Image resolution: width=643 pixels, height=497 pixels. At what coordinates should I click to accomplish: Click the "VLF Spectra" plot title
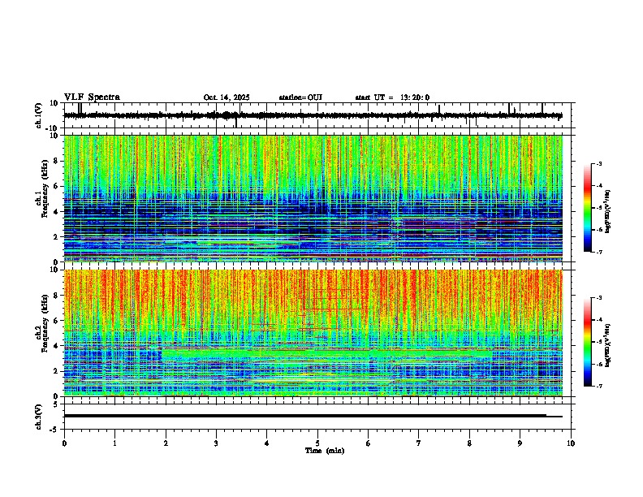(x=92, y=97)
